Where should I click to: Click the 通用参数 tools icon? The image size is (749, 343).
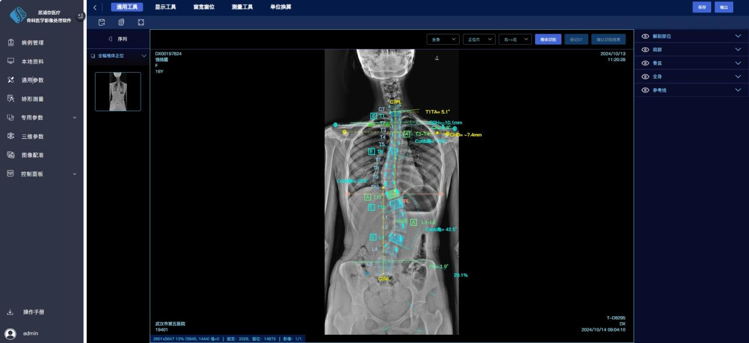(x=10, y=80)
